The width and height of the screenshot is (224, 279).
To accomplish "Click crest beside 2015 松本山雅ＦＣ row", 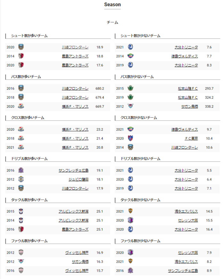I will click(x=130, y=88).
